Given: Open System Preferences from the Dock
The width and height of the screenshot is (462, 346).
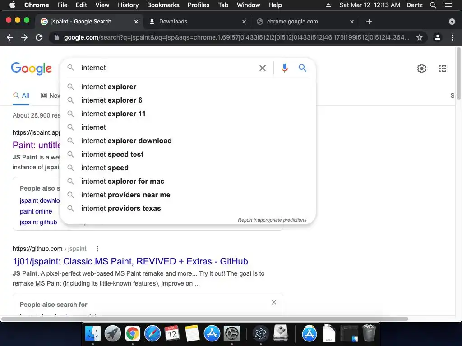Looking at the screenshot, I should (232, 334).
